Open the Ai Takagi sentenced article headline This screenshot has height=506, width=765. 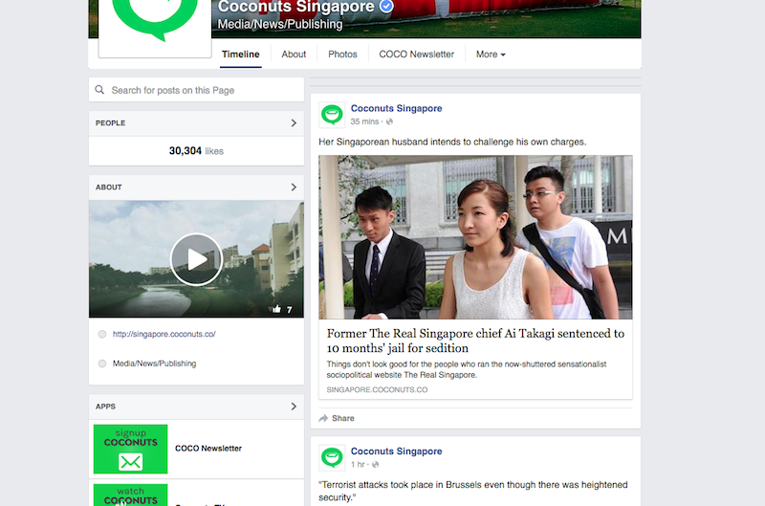pos(475,341)
